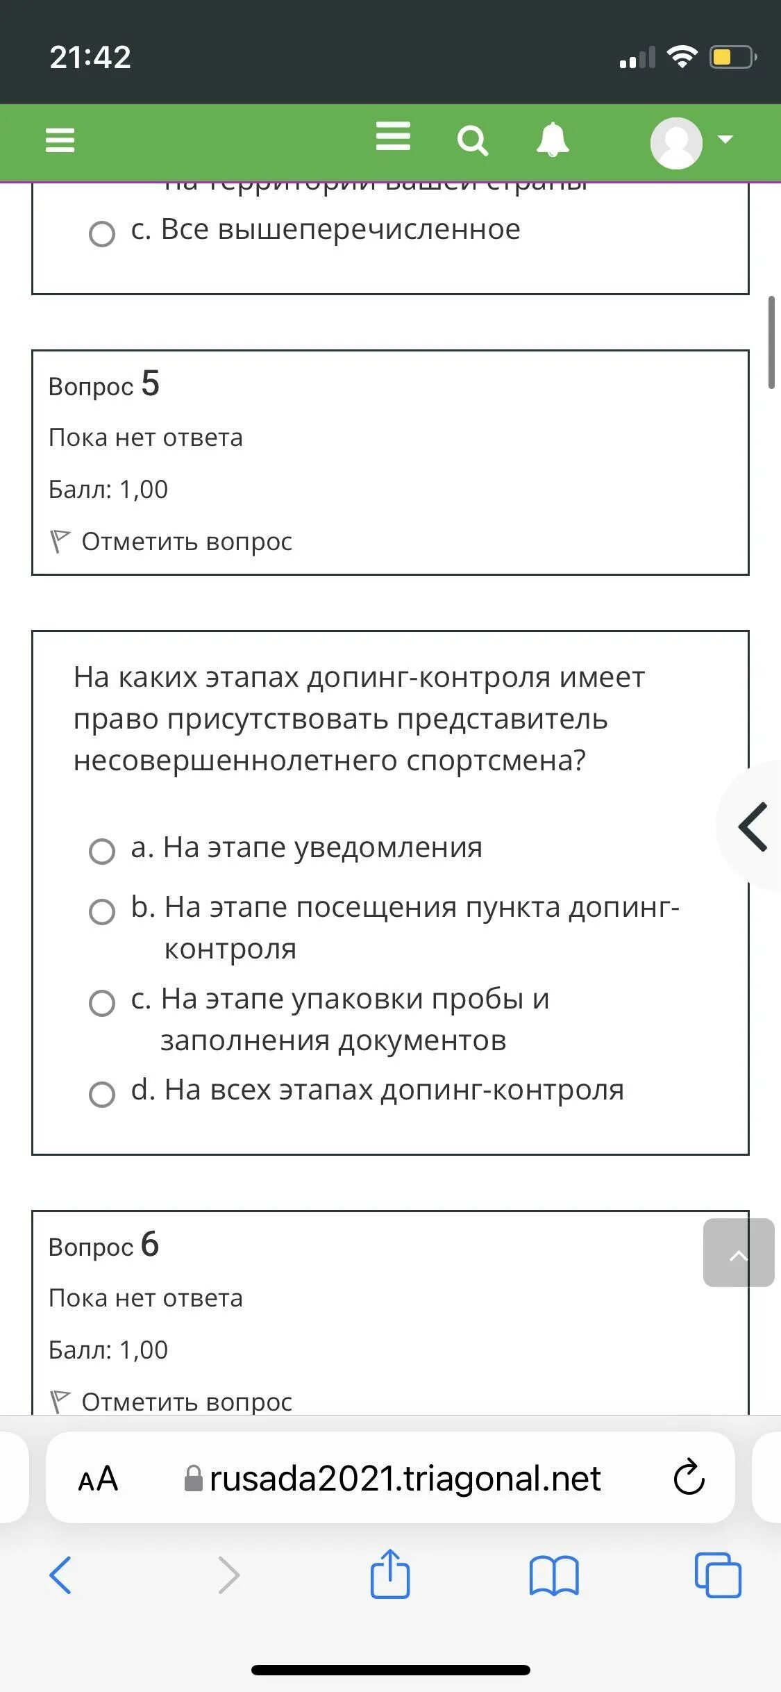The height and width of the screenshot is (1692, 781).
Task: Choose answer b. посещения пункта допинг-контроля
Action: pos(102,912)
